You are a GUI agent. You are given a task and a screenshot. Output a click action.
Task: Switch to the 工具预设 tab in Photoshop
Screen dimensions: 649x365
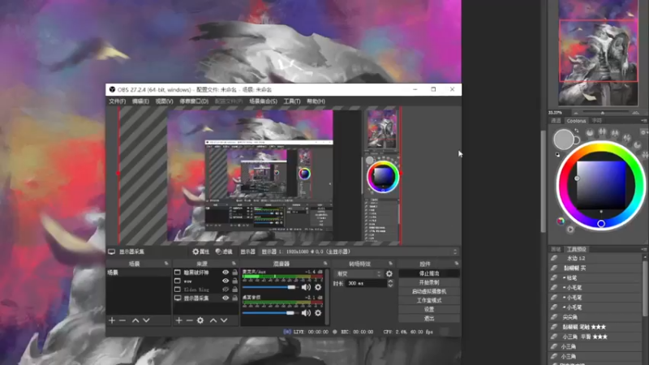(577, 249)
